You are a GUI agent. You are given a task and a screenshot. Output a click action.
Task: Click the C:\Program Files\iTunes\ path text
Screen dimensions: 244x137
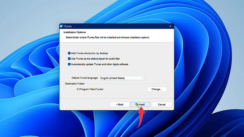(90, 89)
